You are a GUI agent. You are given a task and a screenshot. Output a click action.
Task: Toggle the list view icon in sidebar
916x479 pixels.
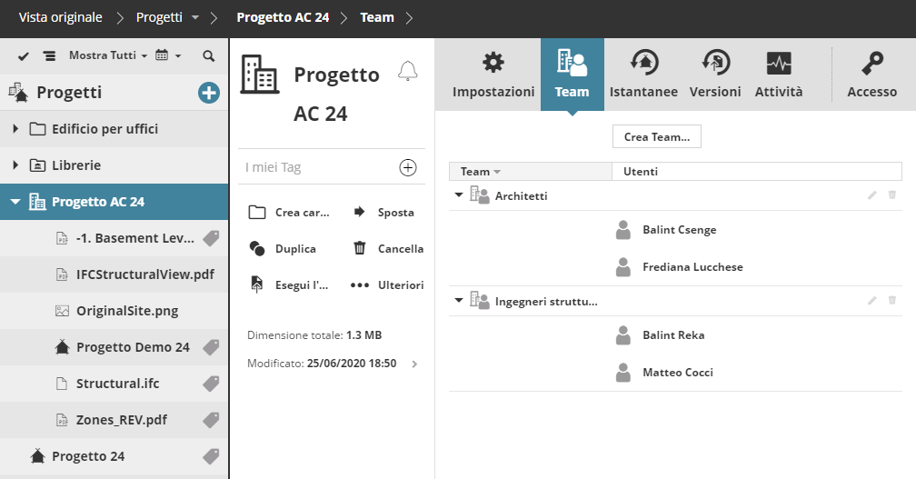click(x=49, y=56)
